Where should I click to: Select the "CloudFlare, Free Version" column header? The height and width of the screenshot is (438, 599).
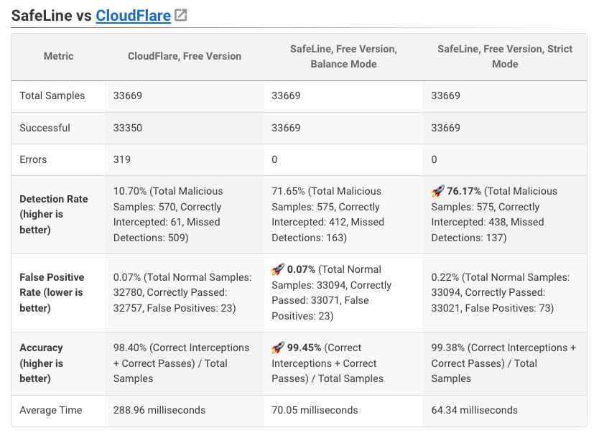point(185,56)
